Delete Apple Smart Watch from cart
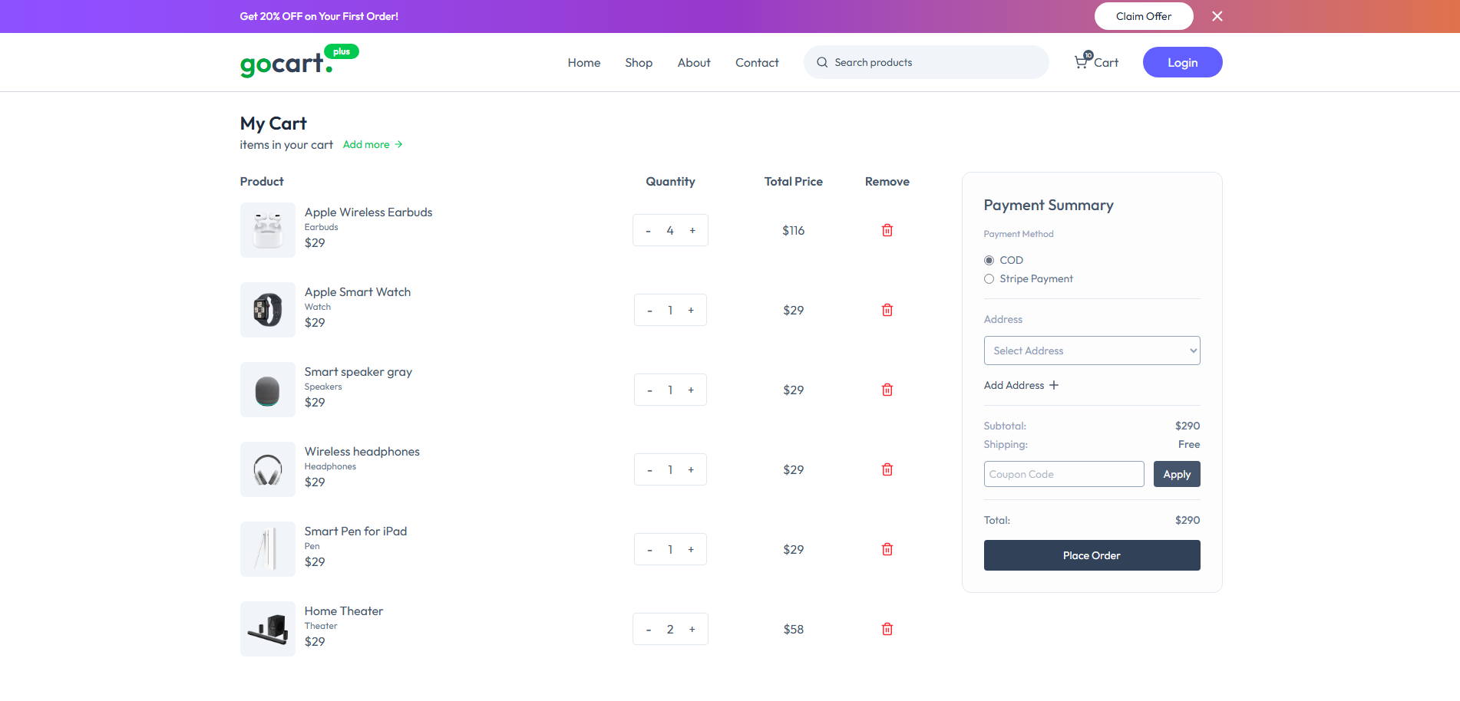Viewport: 1460px width, 701px height. 887,310
